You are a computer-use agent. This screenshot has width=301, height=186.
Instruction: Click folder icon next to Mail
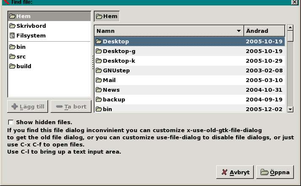[99, 80]
